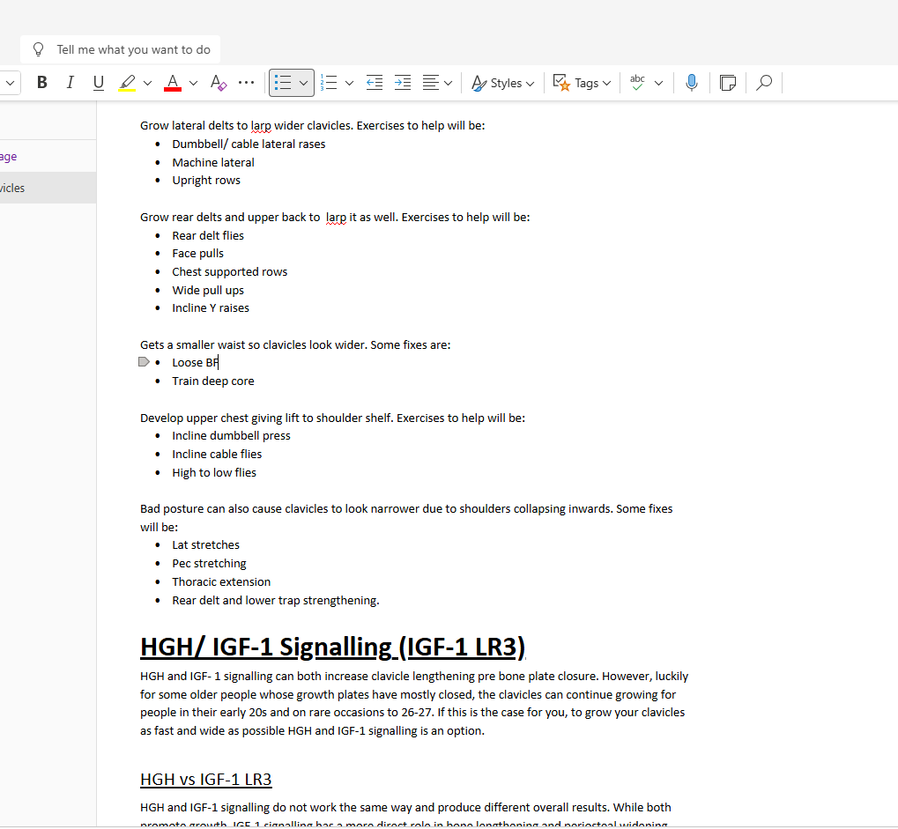Image resolution: width=898 pixels, height=829 pixels.
Task: Decrease indent of the paragraph
Action: [x=375, y=83]
